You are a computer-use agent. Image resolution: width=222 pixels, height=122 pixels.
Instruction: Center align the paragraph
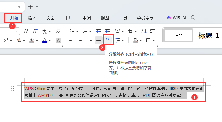80,41
